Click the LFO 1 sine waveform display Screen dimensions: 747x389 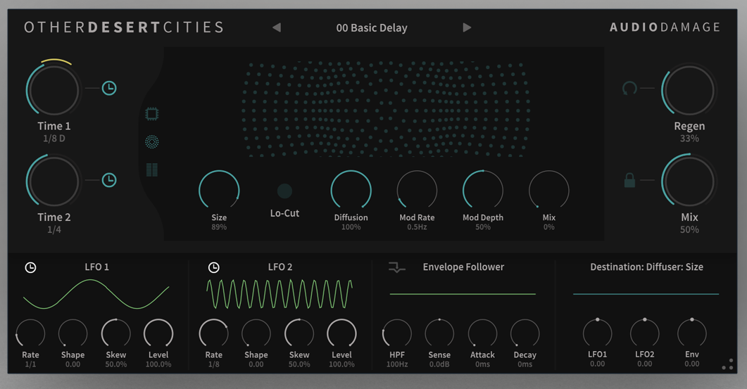click(x=96, y=294)
